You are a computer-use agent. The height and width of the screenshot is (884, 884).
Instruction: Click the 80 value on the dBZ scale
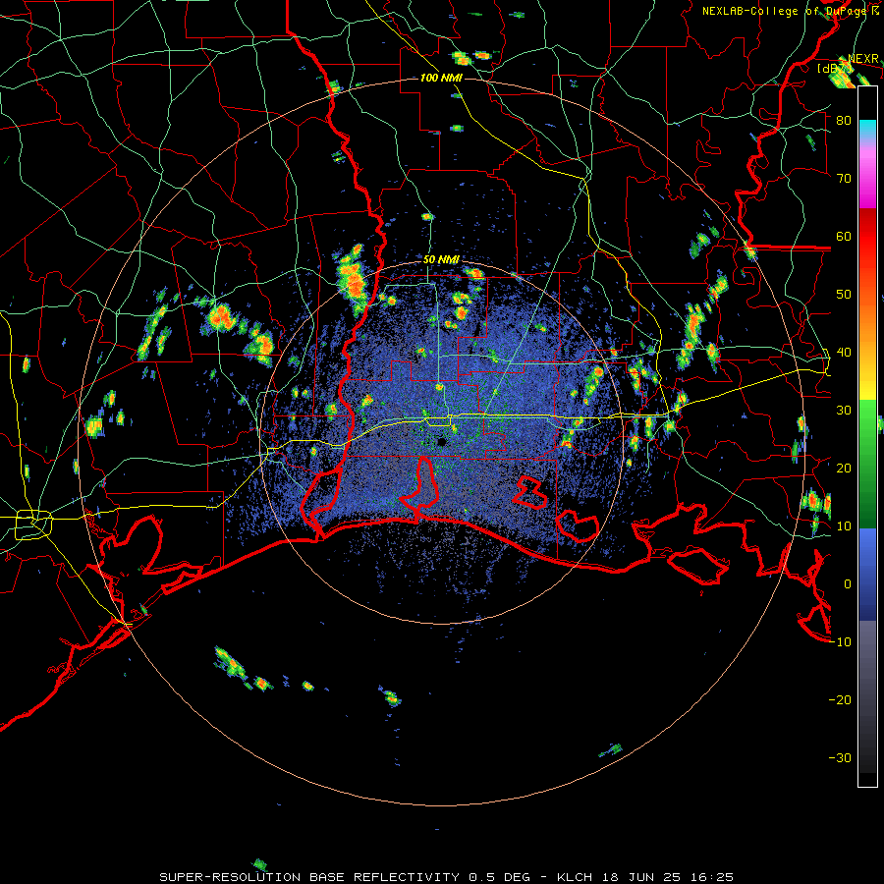(844, 121)
